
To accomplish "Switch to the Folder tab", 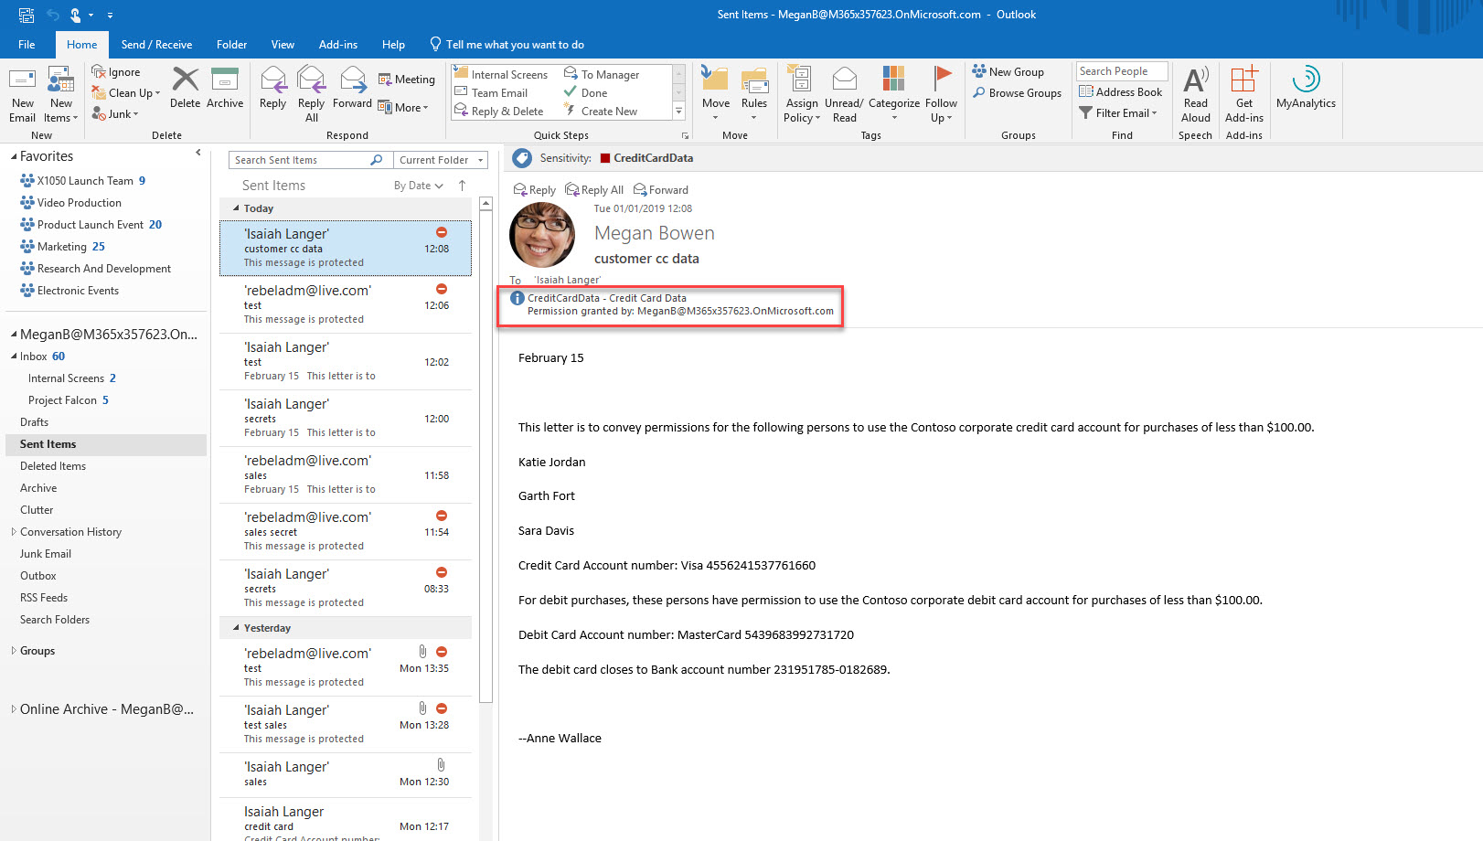I will pyautogui.click(x=231, y=45).
